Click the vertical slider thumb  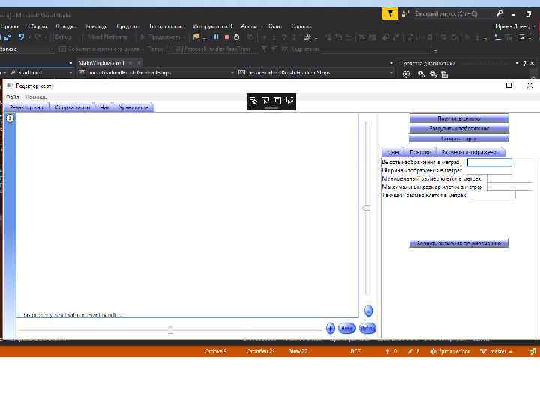366,208
